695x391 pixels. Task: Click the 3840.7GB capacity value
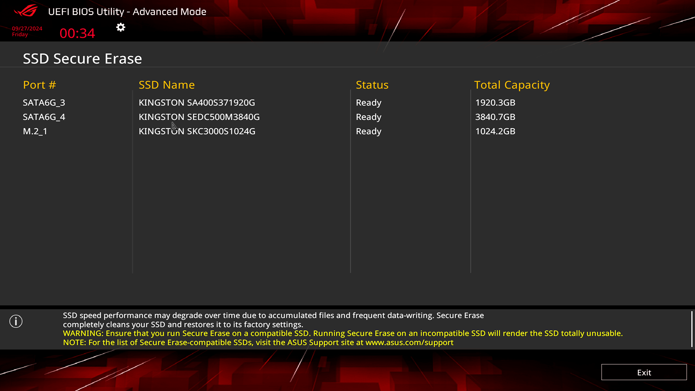(495, 117)
